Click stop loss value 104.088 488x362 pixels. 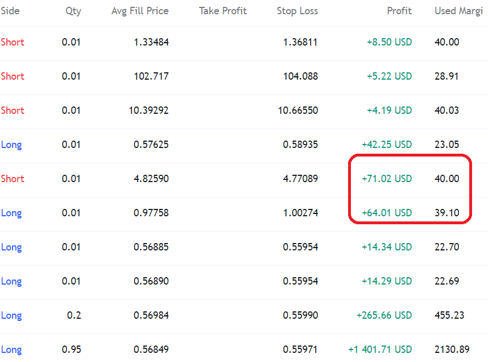tap(300, 76)
